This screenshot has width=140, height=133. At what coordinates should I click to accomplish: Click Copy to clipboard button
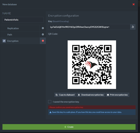pyautogui.click(x=65, y=95)
